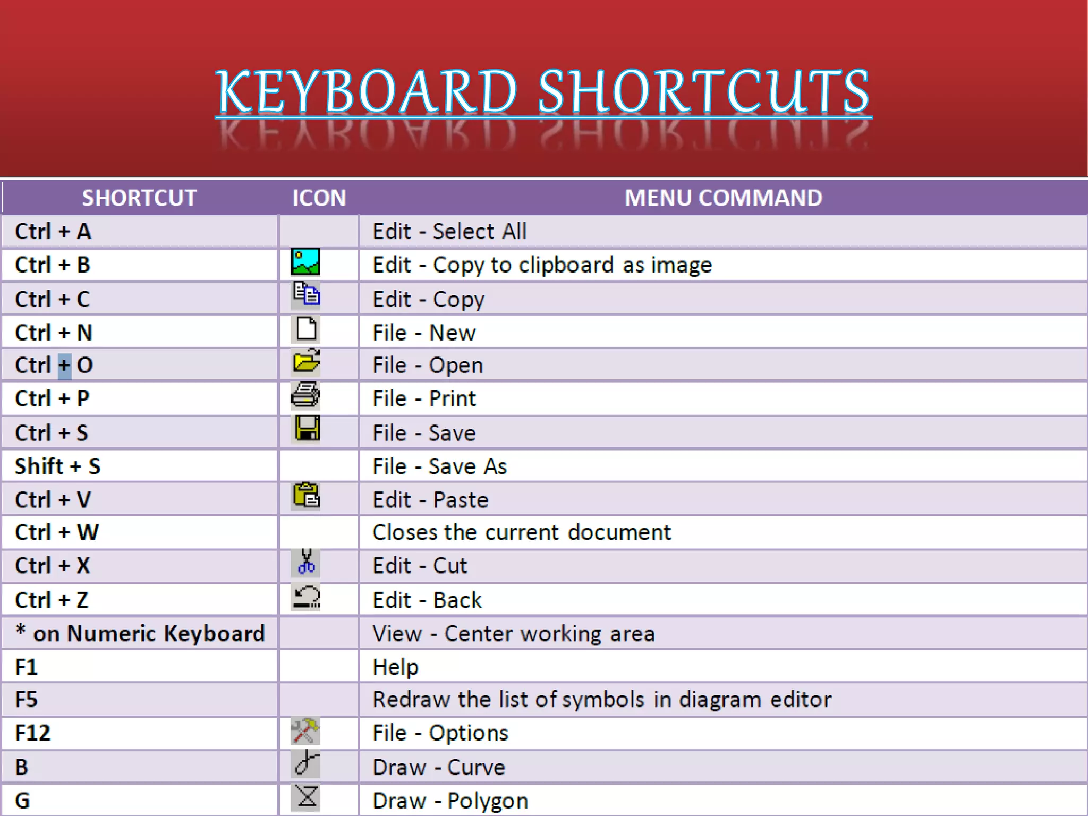Click the Copy to clipboard as image icon

pos(305,261)
